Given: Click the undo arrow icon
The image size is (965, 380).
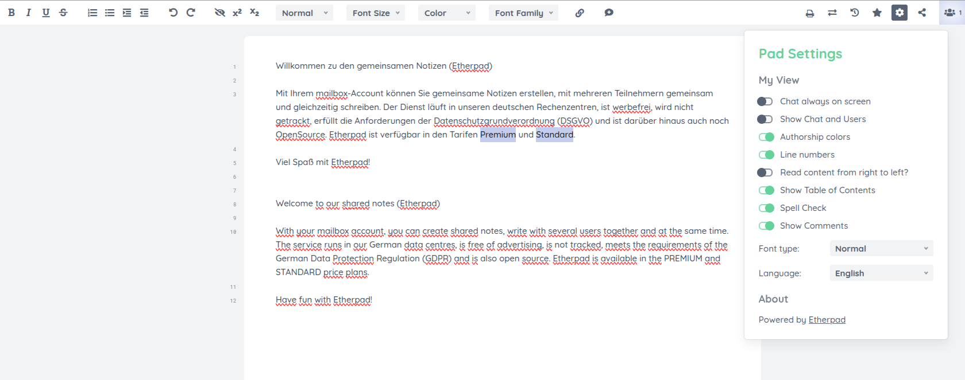Looking at the screenshot, I should pos(173,13).
